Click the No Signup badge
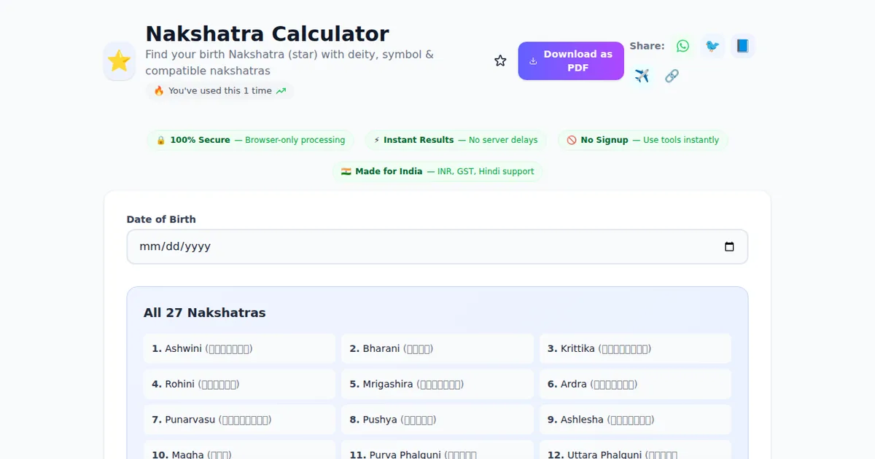 pos(642,140)
